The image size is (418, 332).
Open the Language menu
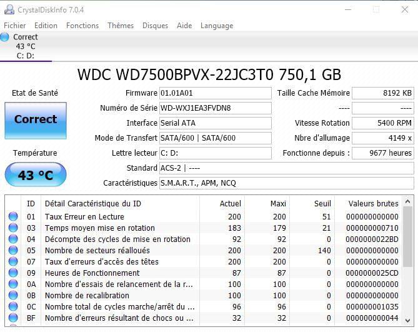click(x=217, y=26)
